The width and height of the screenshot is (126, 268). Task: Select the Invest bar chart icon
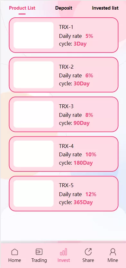(x=64, y=252)
